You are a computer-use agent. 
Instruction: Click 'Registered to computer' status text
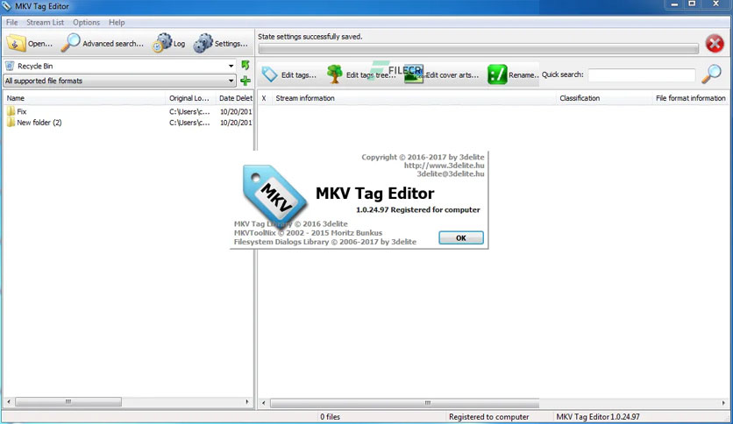[488, 416]
